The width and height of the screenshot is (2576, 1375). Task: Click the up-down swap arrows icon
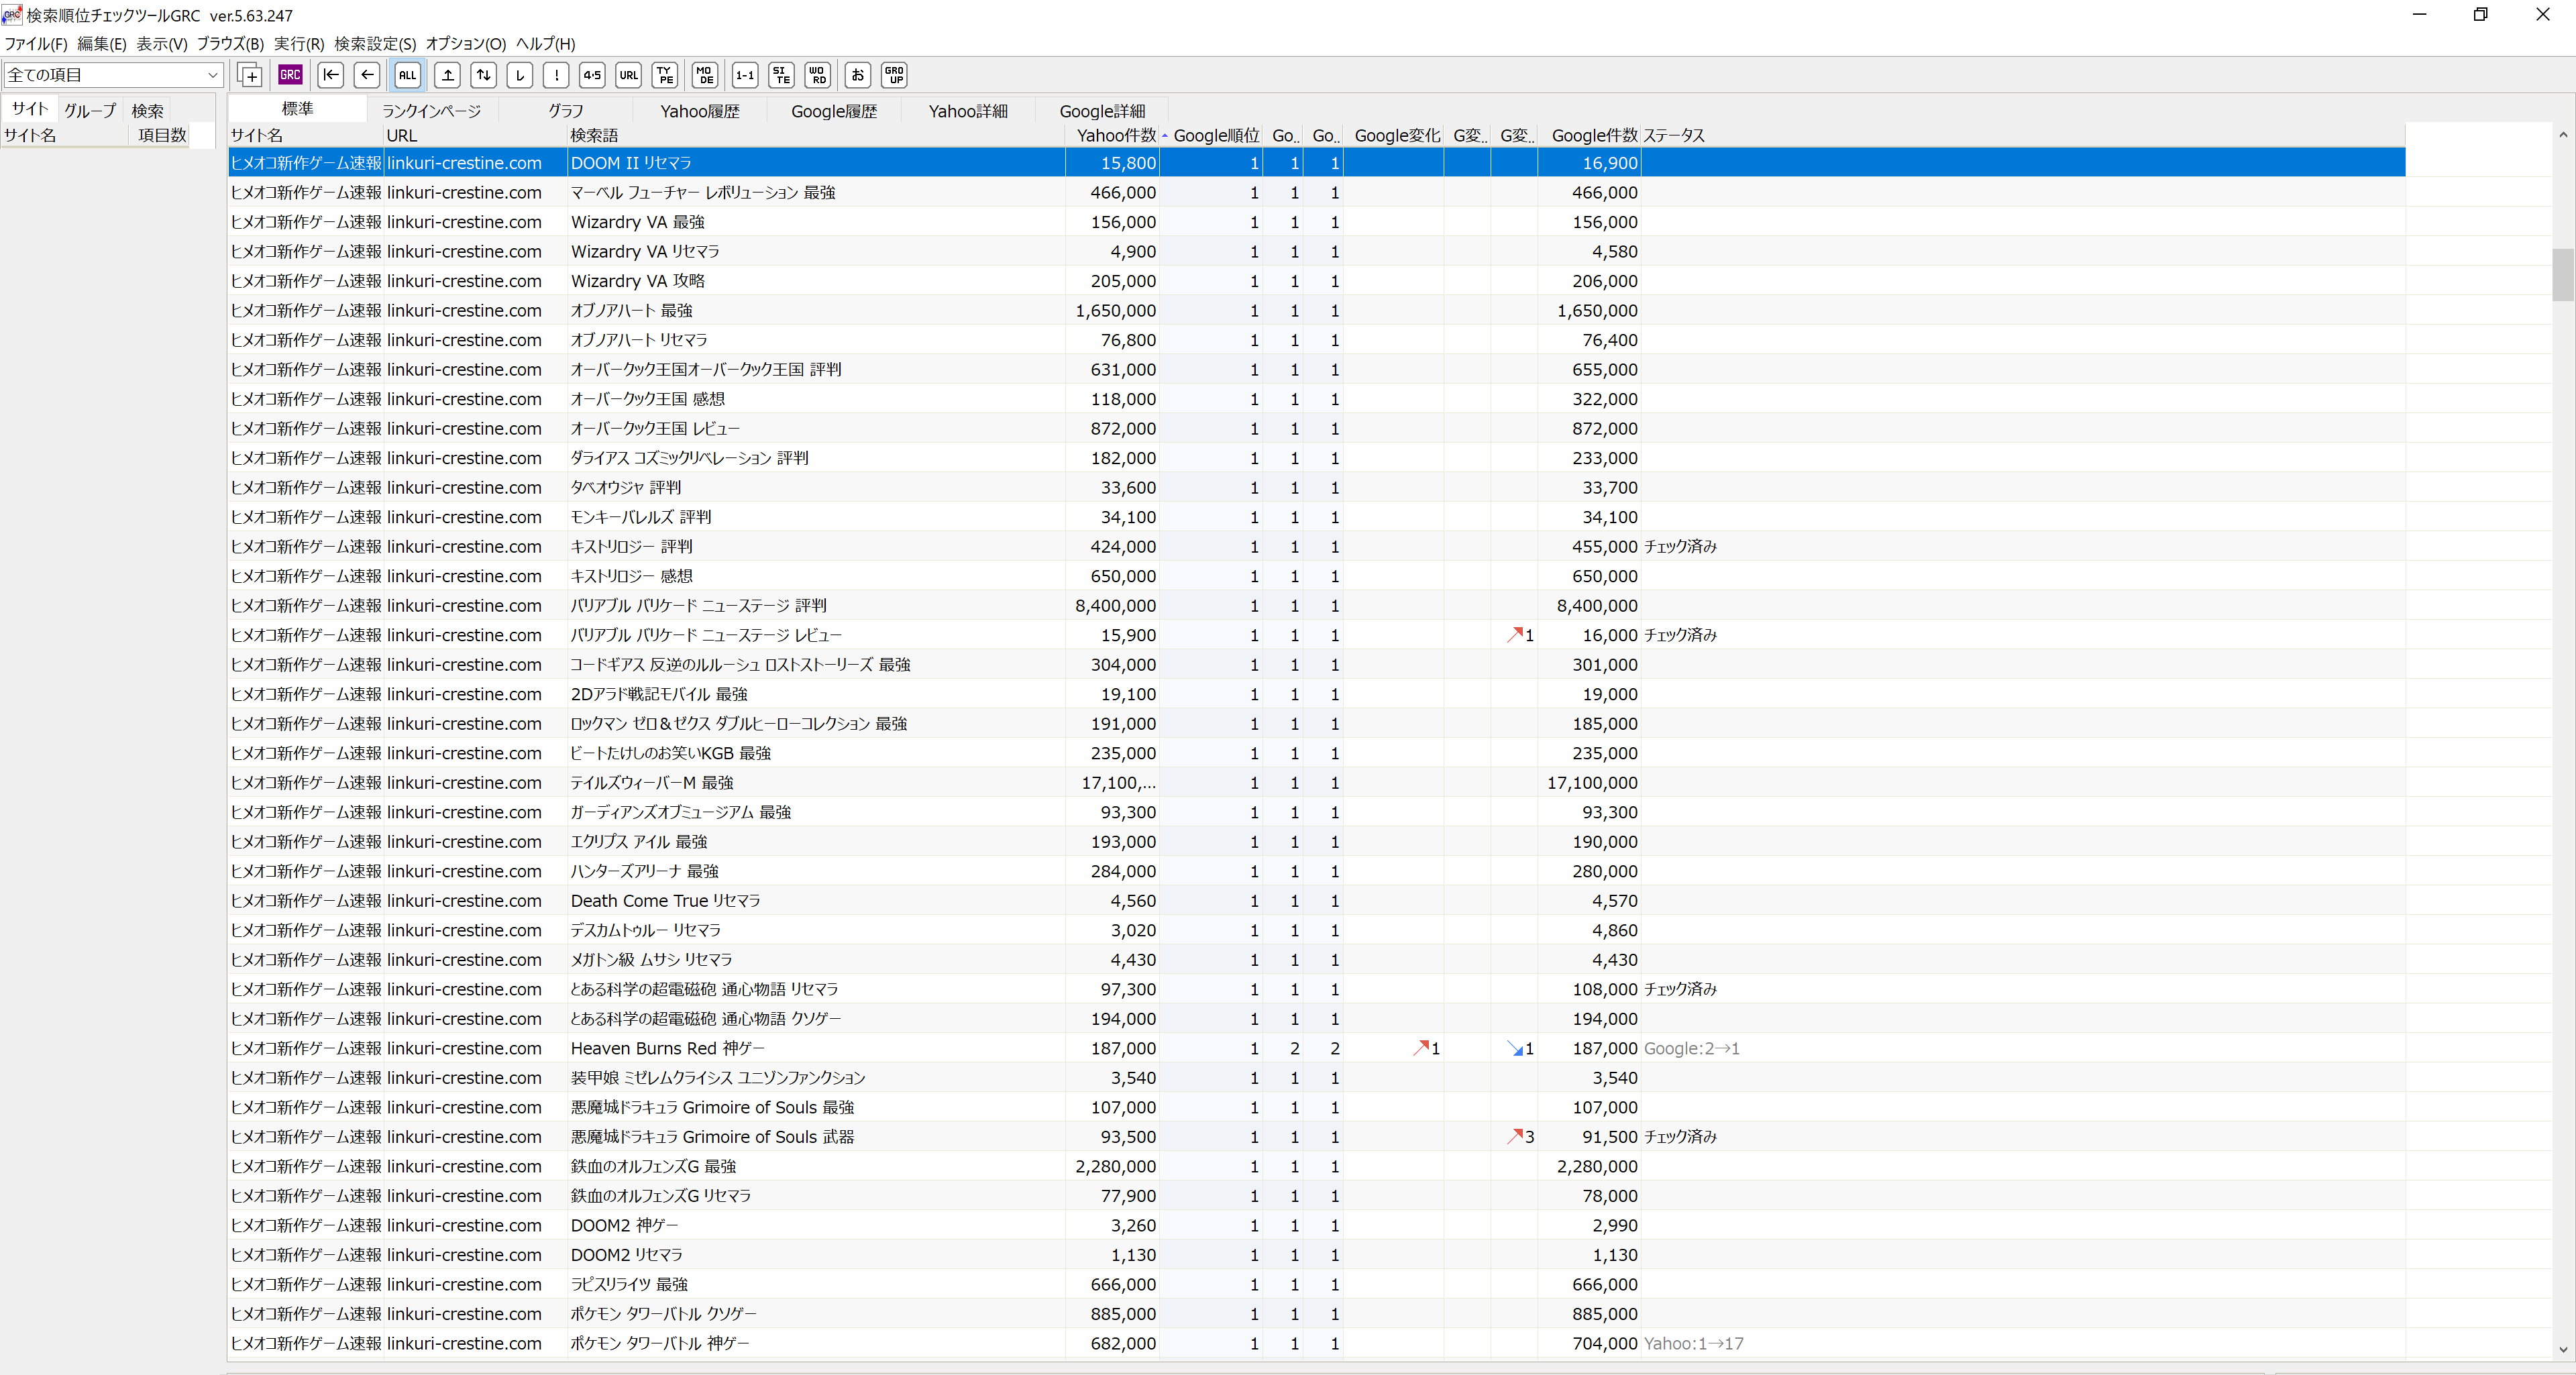point(484,75)
